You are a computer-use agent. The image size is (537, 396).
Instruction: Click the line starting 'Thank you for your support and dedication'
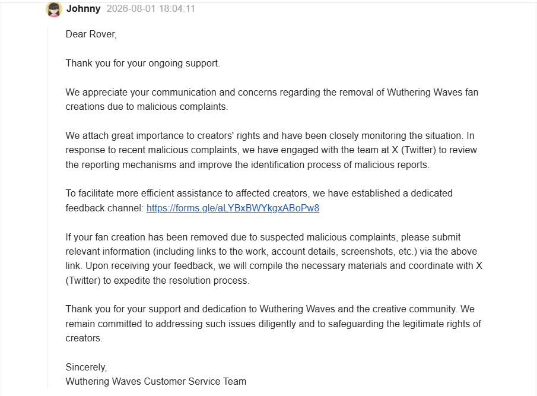coord(270,309)
